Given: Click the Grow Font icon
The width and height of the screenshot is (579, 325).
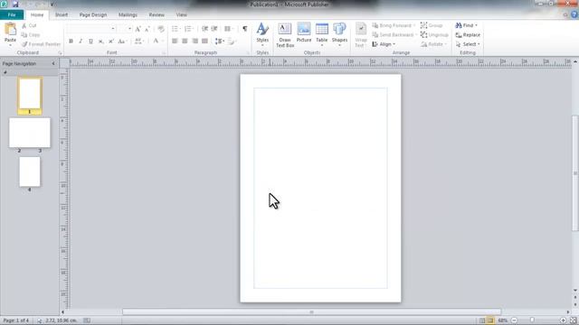Looking at the screenshot, I should click(x=138, y=29).
